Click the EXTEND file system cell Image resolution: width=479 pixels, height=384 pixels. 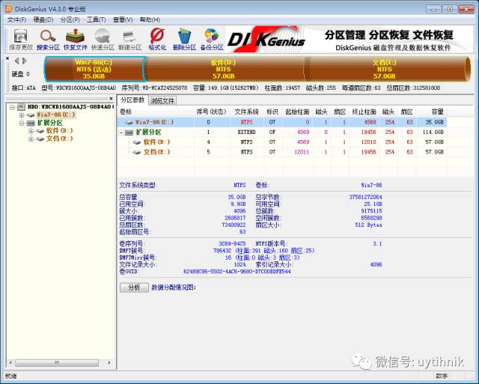[246, 132]
